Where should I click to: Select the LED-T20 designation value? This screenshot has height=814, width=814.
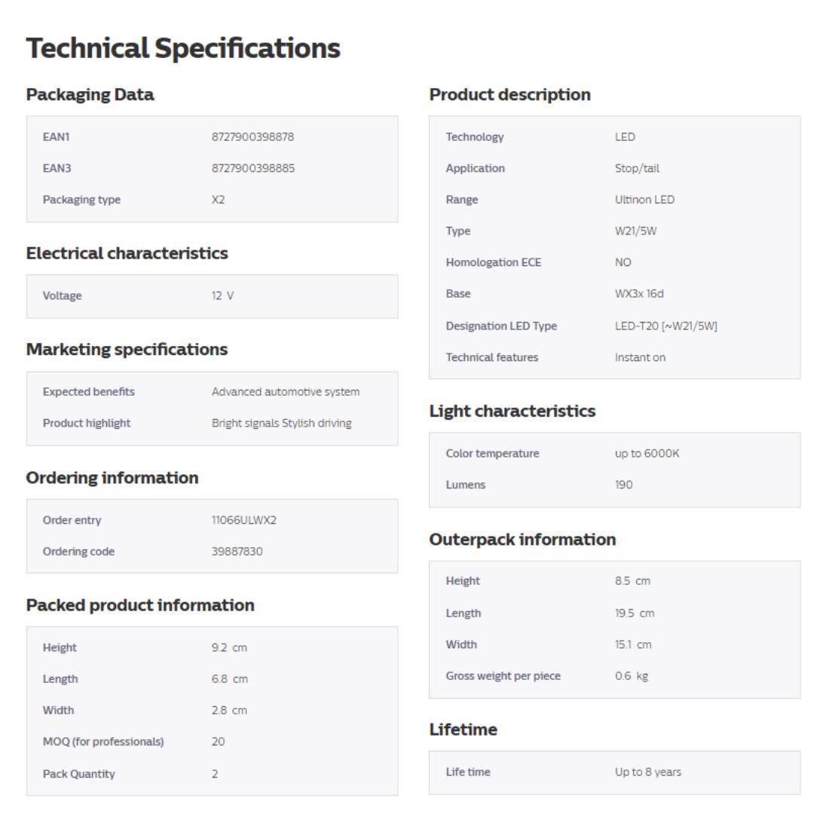[x=666, y=326]
